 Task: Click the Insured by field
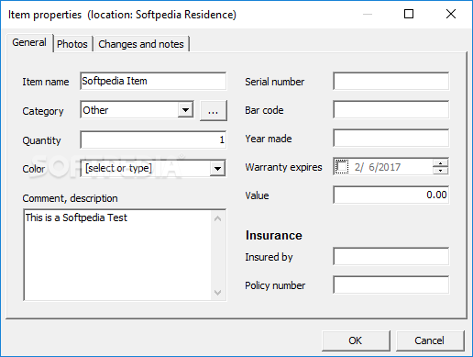tap(391, 256)
